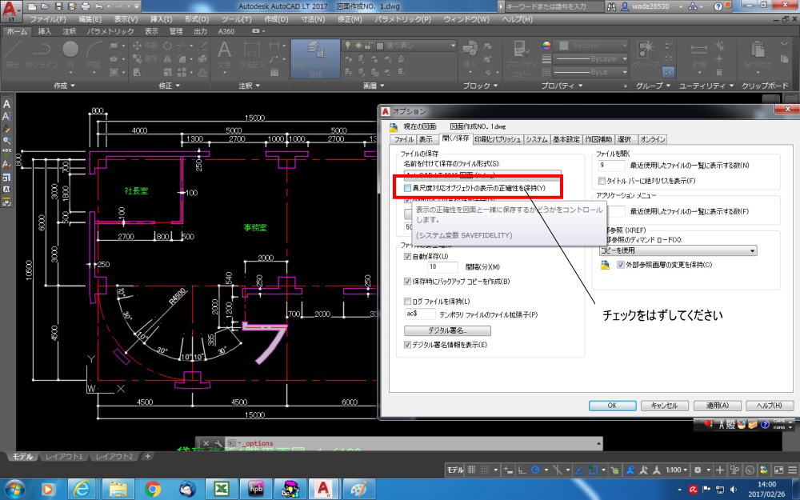Image resolution: width=800 pixels, height=500 pixels.
Task: Click the binoculars search icon in the title bar
Action: coord(611,6)
